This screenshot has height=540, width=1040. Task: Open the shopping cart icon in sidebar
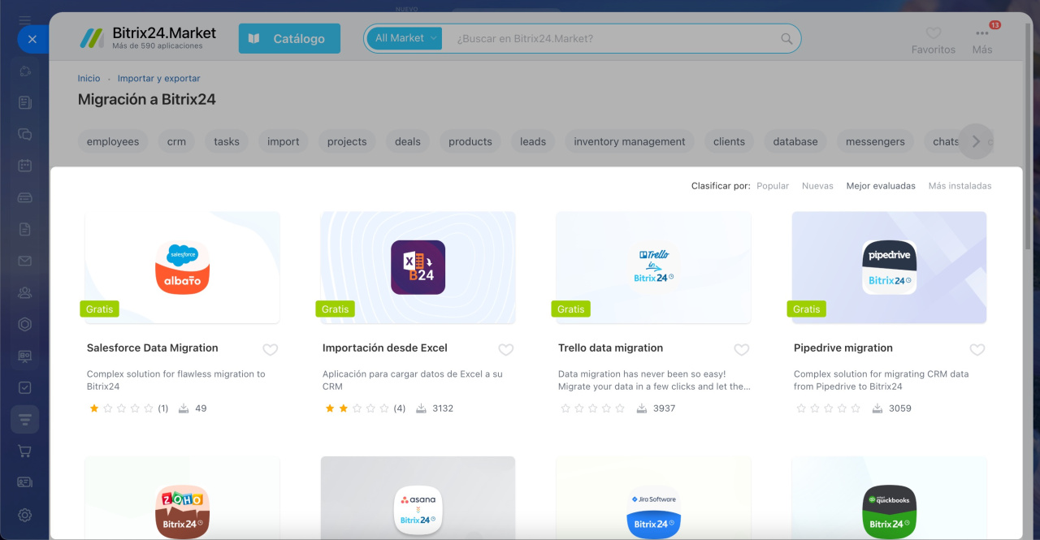25,451
